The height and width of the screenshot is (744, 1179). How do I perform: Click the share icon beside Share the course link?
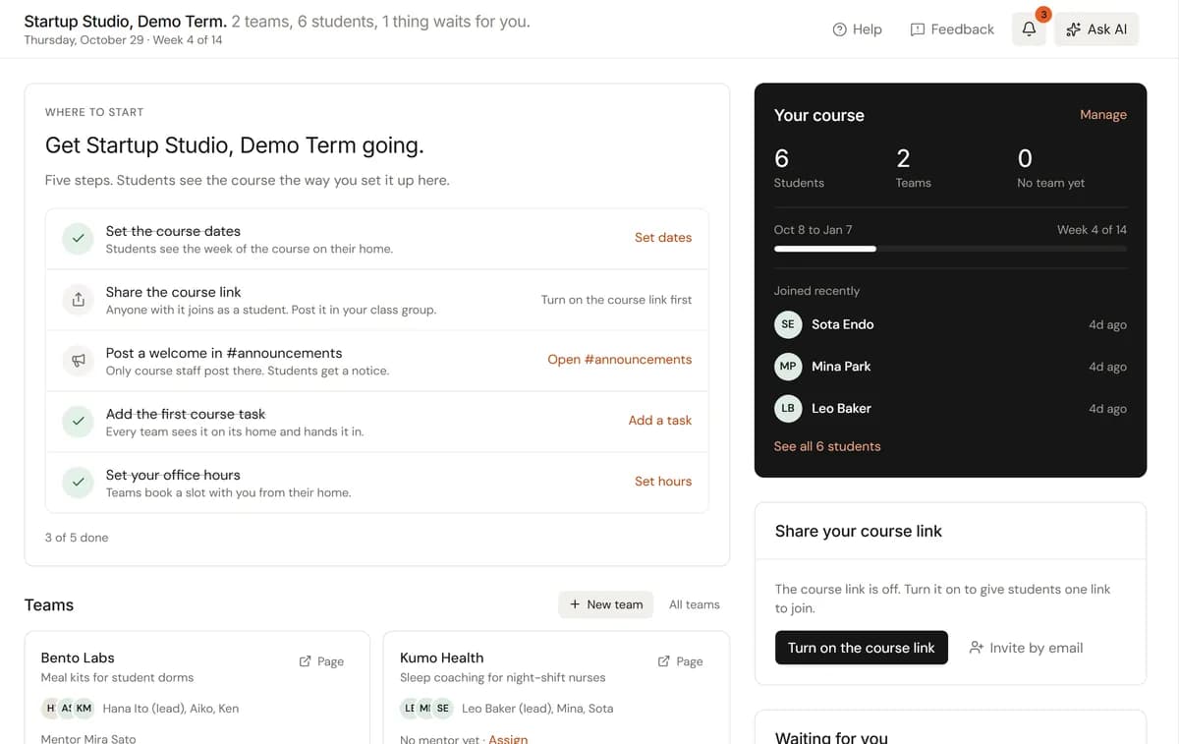coord(78,300)
